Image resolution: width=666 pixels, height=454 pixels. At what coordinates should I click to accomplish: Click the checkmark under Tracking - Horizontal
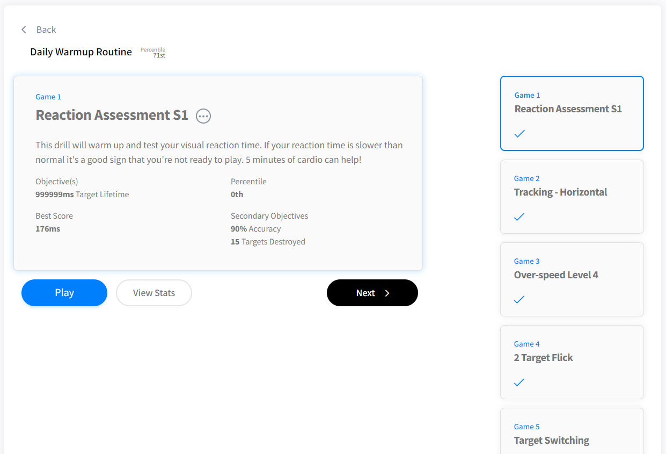519,217
